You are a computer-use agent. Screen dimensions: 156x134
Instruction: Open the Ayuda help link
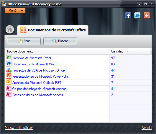point(147,128)
